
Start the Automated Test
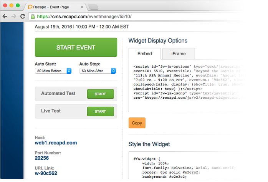100,94
